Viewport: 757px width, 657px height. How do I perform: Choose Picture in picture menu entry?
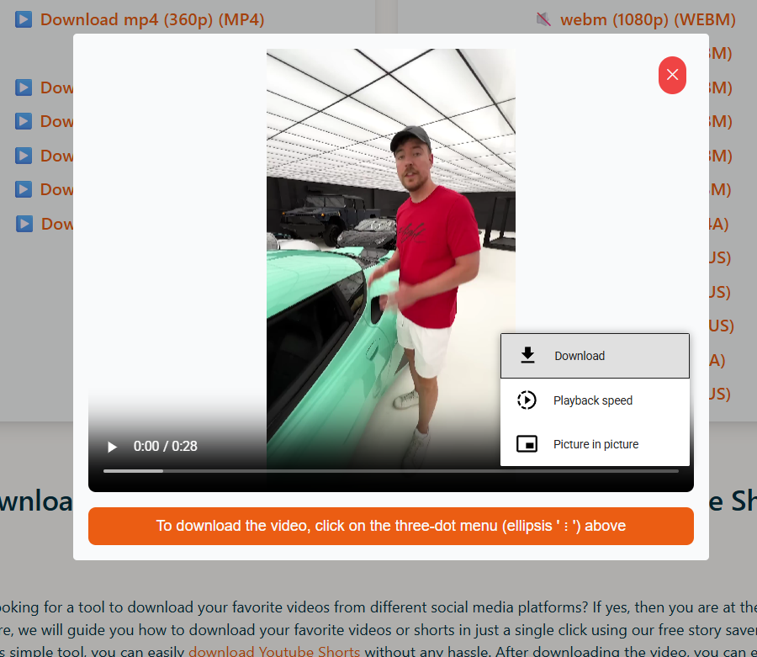coord(595,444)
